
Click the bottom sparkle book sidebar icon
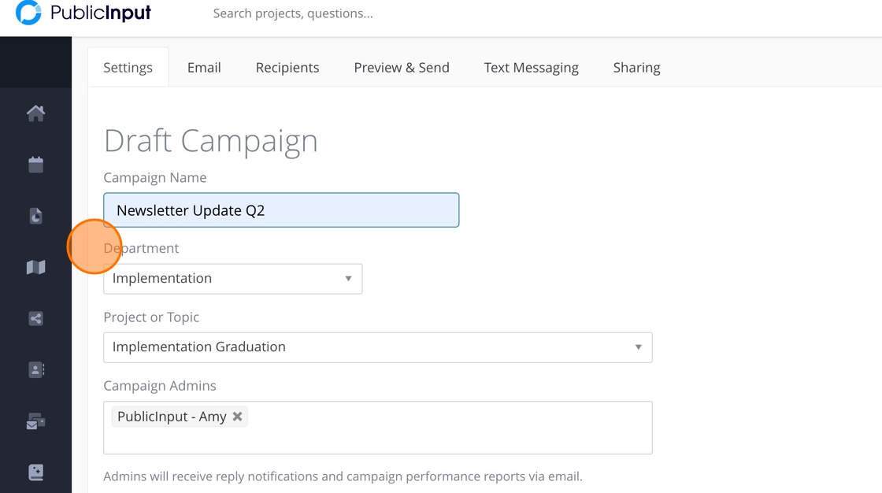click(x=35, y=473)
